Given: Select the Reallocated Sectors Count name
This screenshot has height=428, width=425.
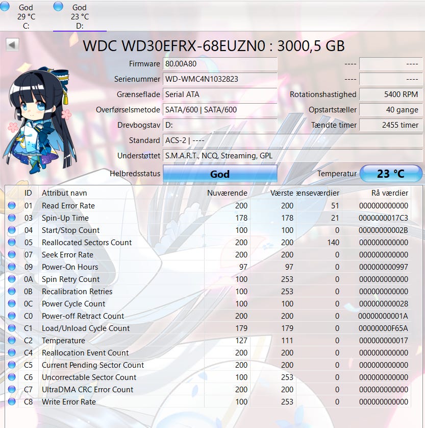Looking at the screenshot, I should [x=87, y=243].
